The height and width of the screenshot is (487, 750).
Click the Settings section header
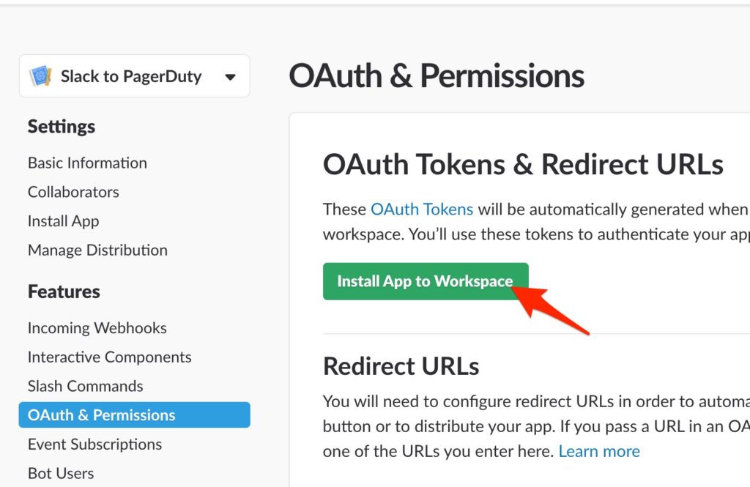[x=62, y=127]
